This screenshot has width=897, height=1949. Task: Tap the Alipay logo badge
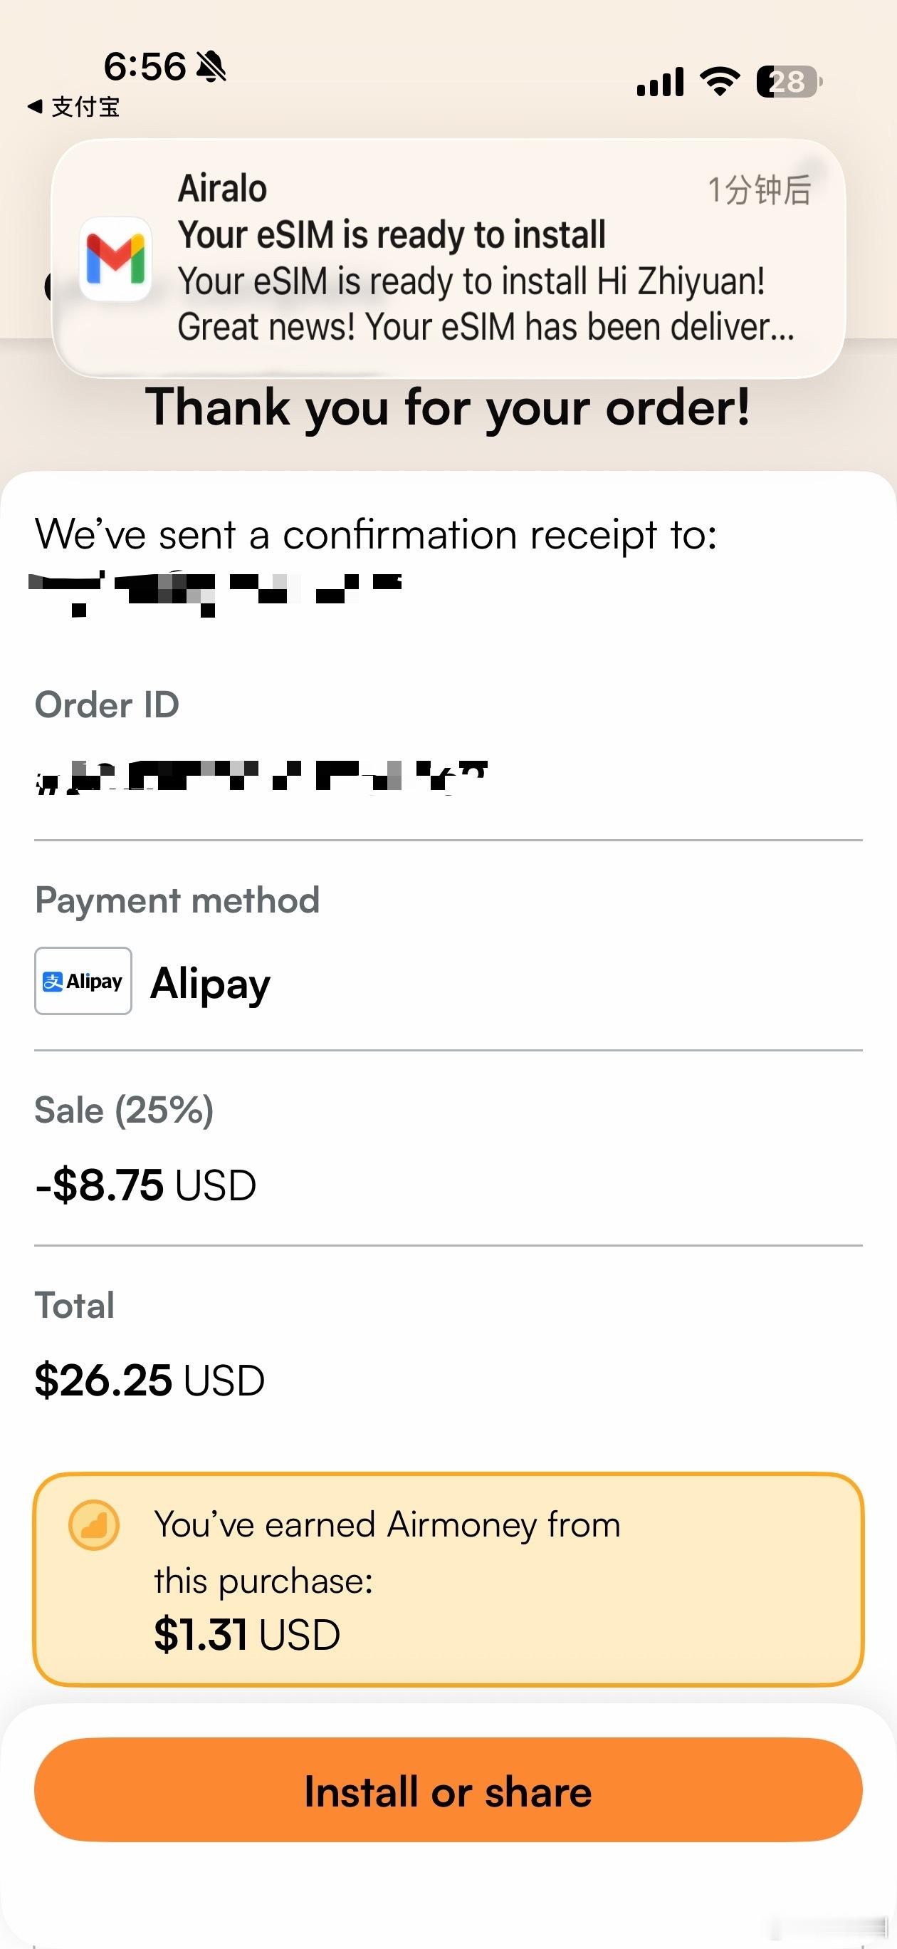(x=83, y=980)
